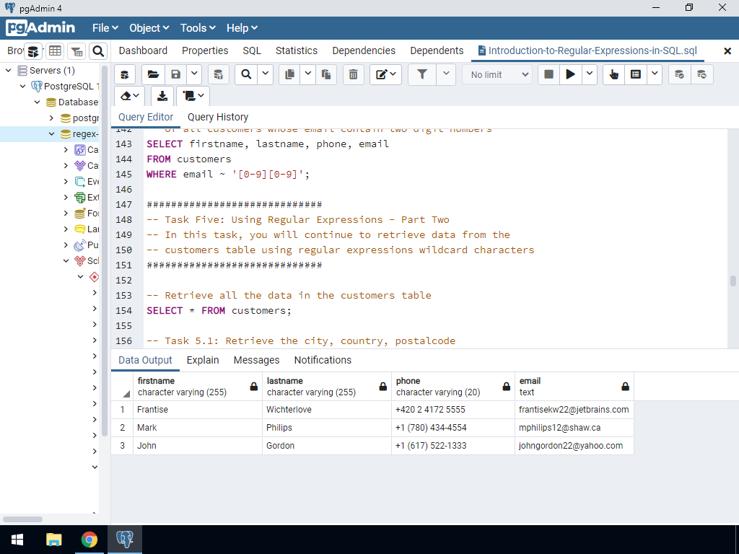The image size is (739, 554).
Task: Open the No limit rows dropdown
Action: click(x=497, y=74)
